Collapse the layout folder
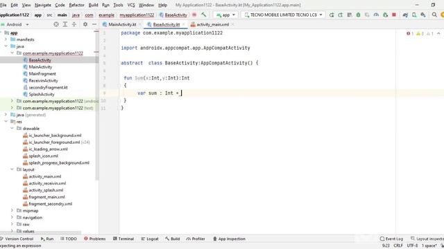Image resolution: width=444 pixels, height=249 pixels. pyautogui.click(x=12, y=169)
